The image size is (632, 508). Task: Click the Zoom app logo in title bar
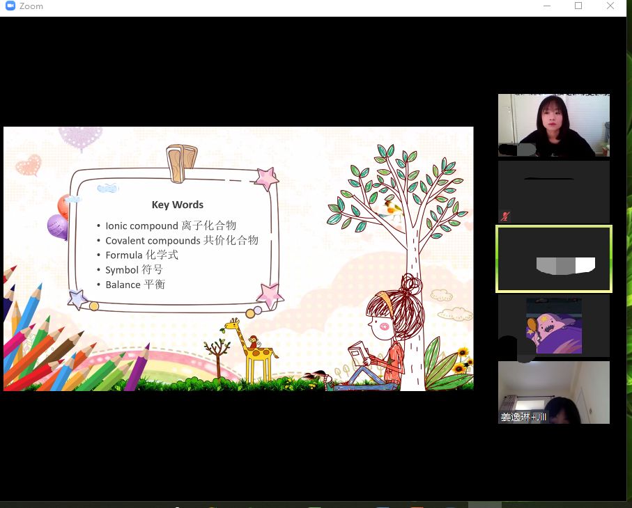coord(10,6)
